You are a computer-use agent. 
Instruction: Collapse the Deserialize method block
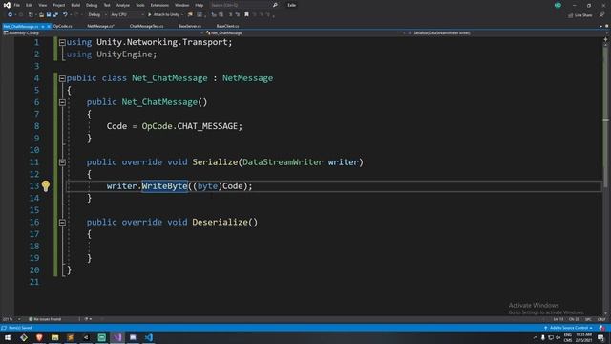pos(62,223)
